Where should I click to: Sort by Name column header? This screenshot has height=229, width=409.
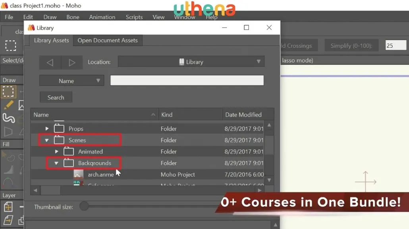click(x=94, y=115)
